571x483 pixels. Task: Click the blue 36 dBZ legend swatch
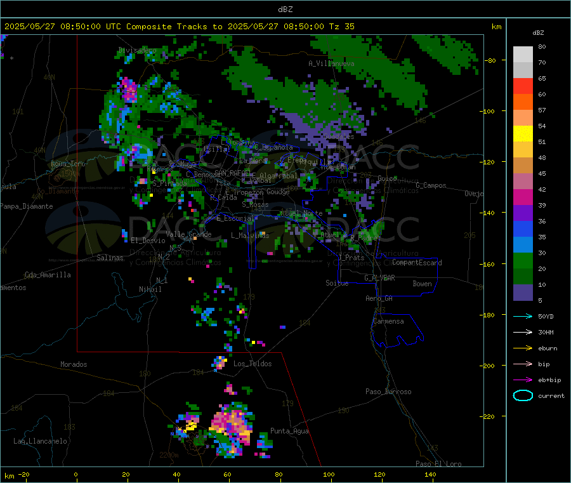click(x=523, y=228)
